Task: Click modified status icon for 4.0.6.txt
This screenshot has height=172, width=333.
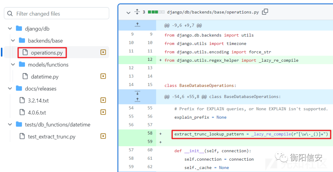Action: (x=103, y=112)
